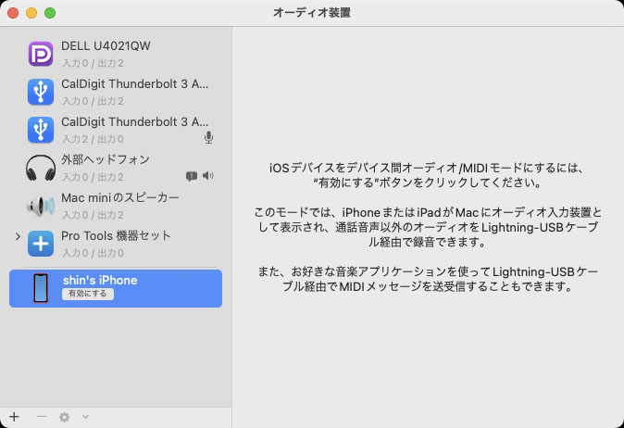Image resolution: width=624 pixels, height=428 pixels.
Task: Select the DELL U4021QW device name
Action: [106, 45]
